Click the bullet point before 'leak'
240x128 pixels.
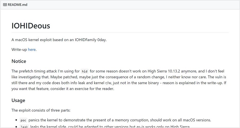click(x=16, y=127)
